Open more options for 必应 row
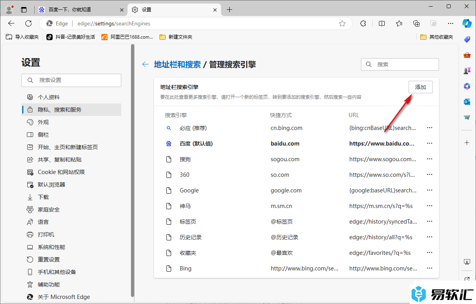476x304 pixels. click(x=430, y=128)
